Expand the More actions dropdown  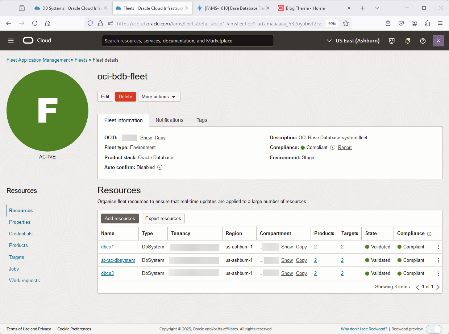[x=159, y=97]
